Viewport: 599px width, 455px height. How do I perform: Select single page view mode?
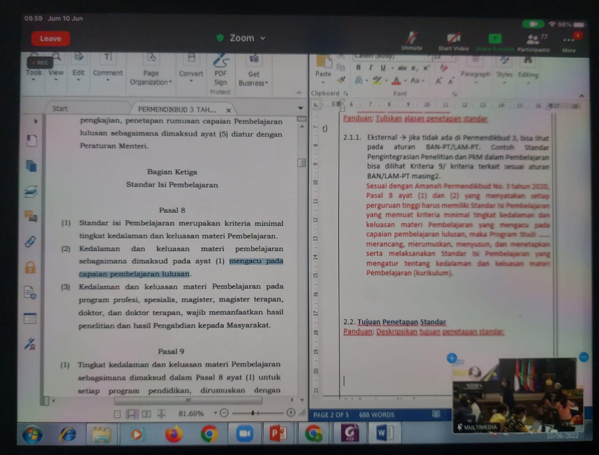117,414
